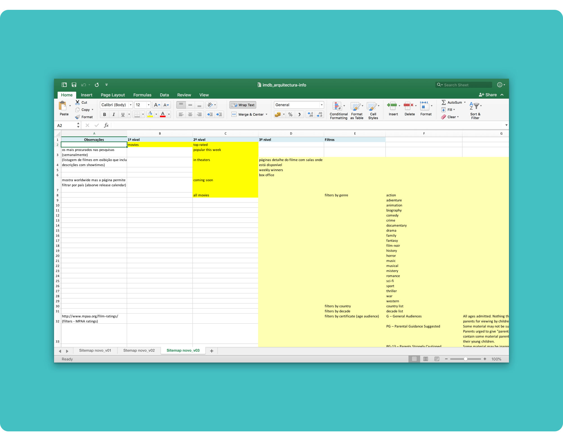563x437 pixels.
Task: Click the Cut scissors icon
Action: [x=77, y=102]
